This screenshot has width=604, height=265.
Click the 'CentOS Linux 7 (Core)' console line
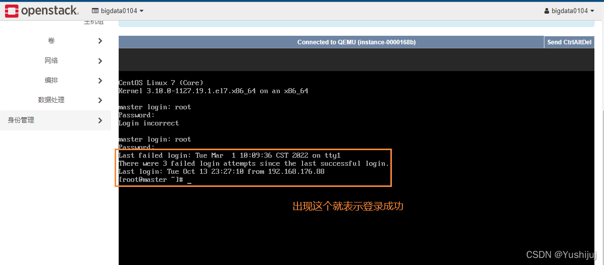pyautogui.click(x=161, y=83)
